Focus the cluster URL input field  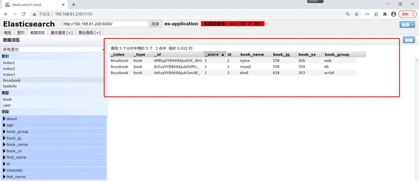pos(105,24)
